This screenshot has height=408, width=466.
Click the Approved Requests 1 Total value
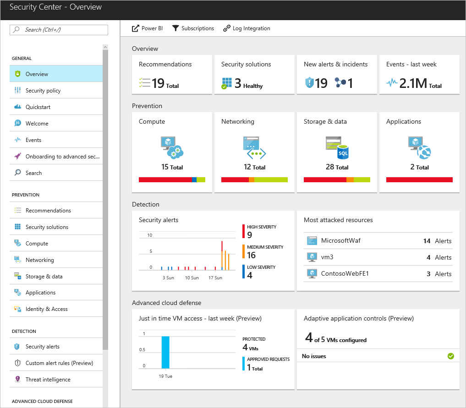point(255,368)
